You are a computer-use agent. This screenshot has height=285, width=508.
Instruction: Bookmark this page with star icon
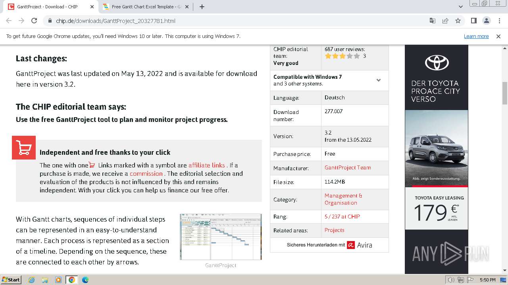tap(458, 21)
